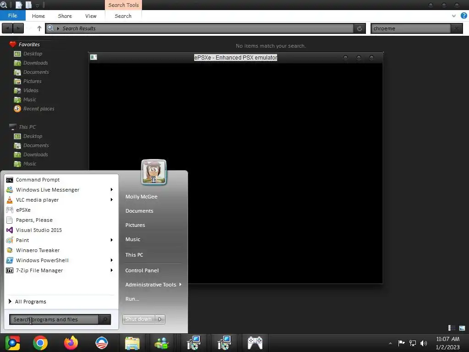Open Molly McGee user folder
This screenshot has width=469, height=352.
[142, 197]
